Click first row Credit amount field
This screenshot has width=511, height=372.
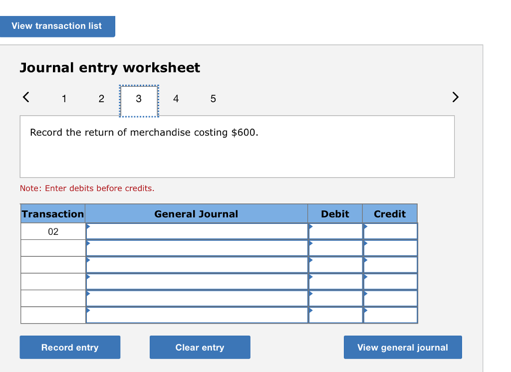tap(390, 231)
